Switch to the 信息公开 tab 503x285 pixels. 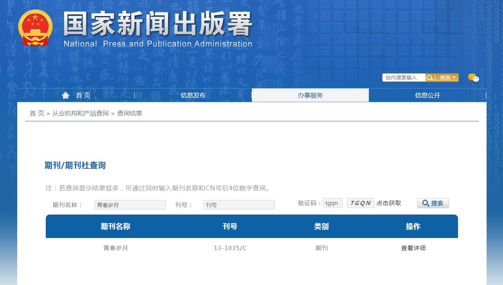428,95
